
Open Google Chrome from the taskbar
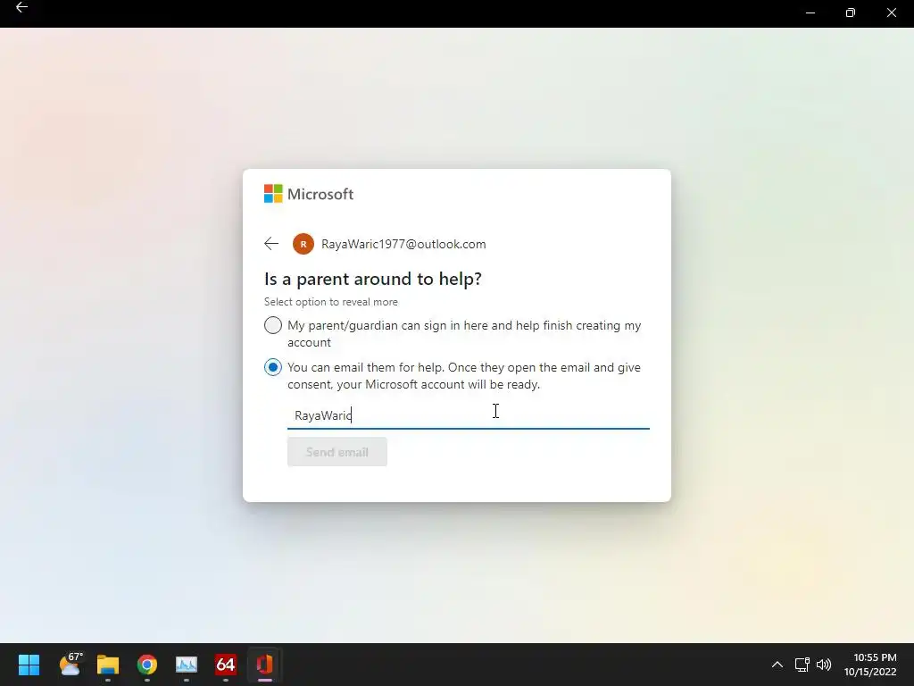point(147,665)
